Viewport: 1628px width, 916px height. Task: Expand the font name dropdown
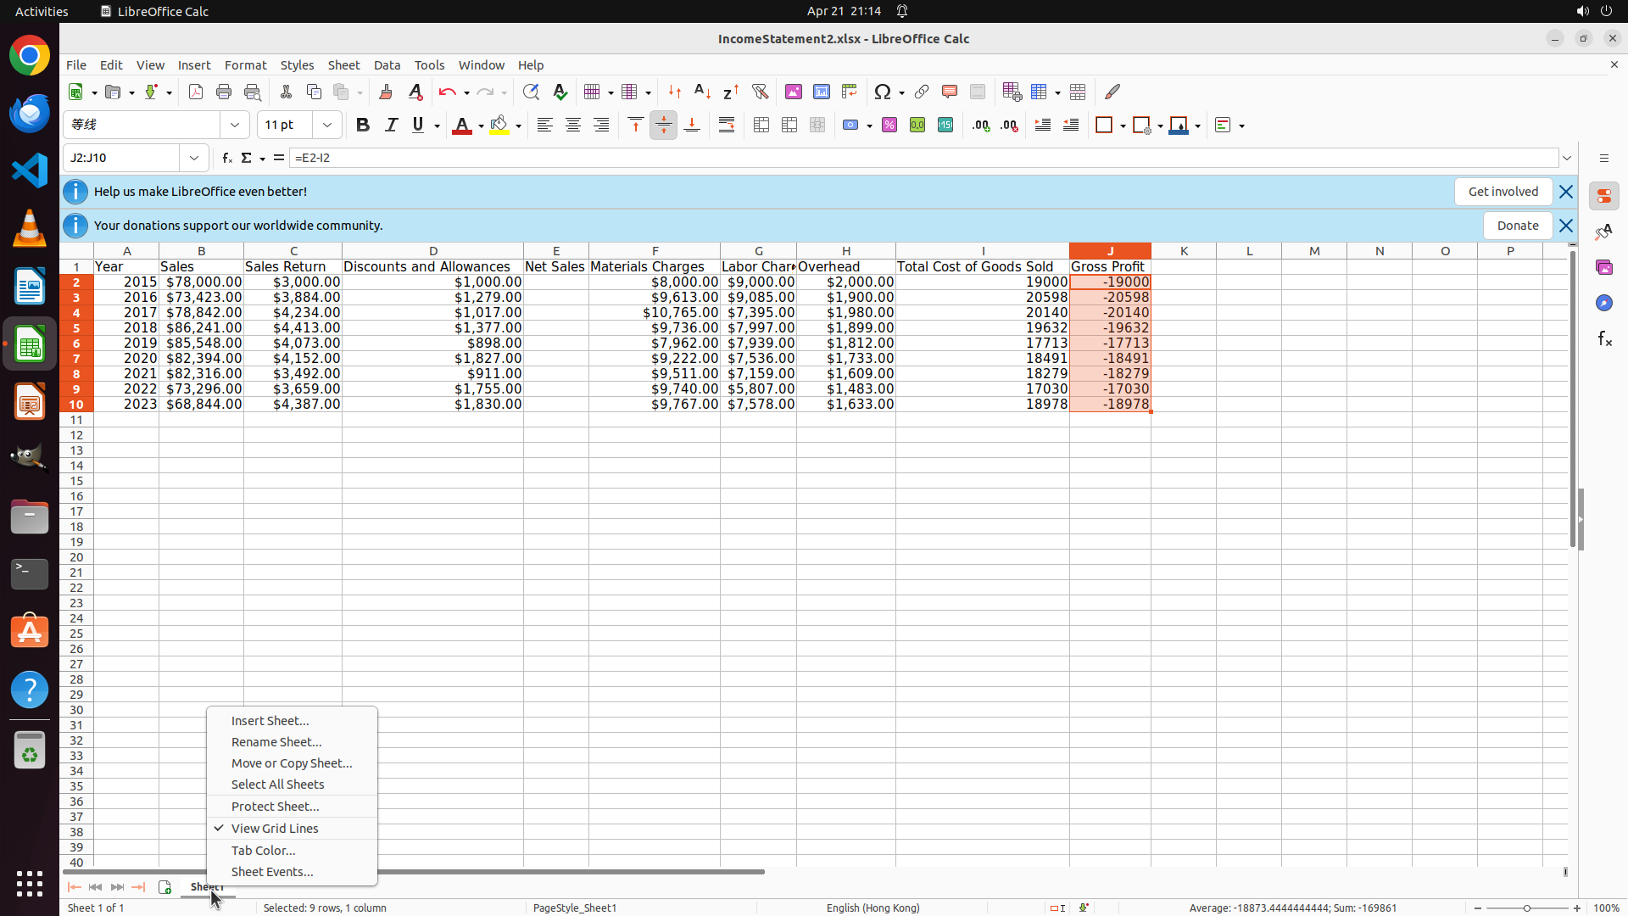click(235, 126)
